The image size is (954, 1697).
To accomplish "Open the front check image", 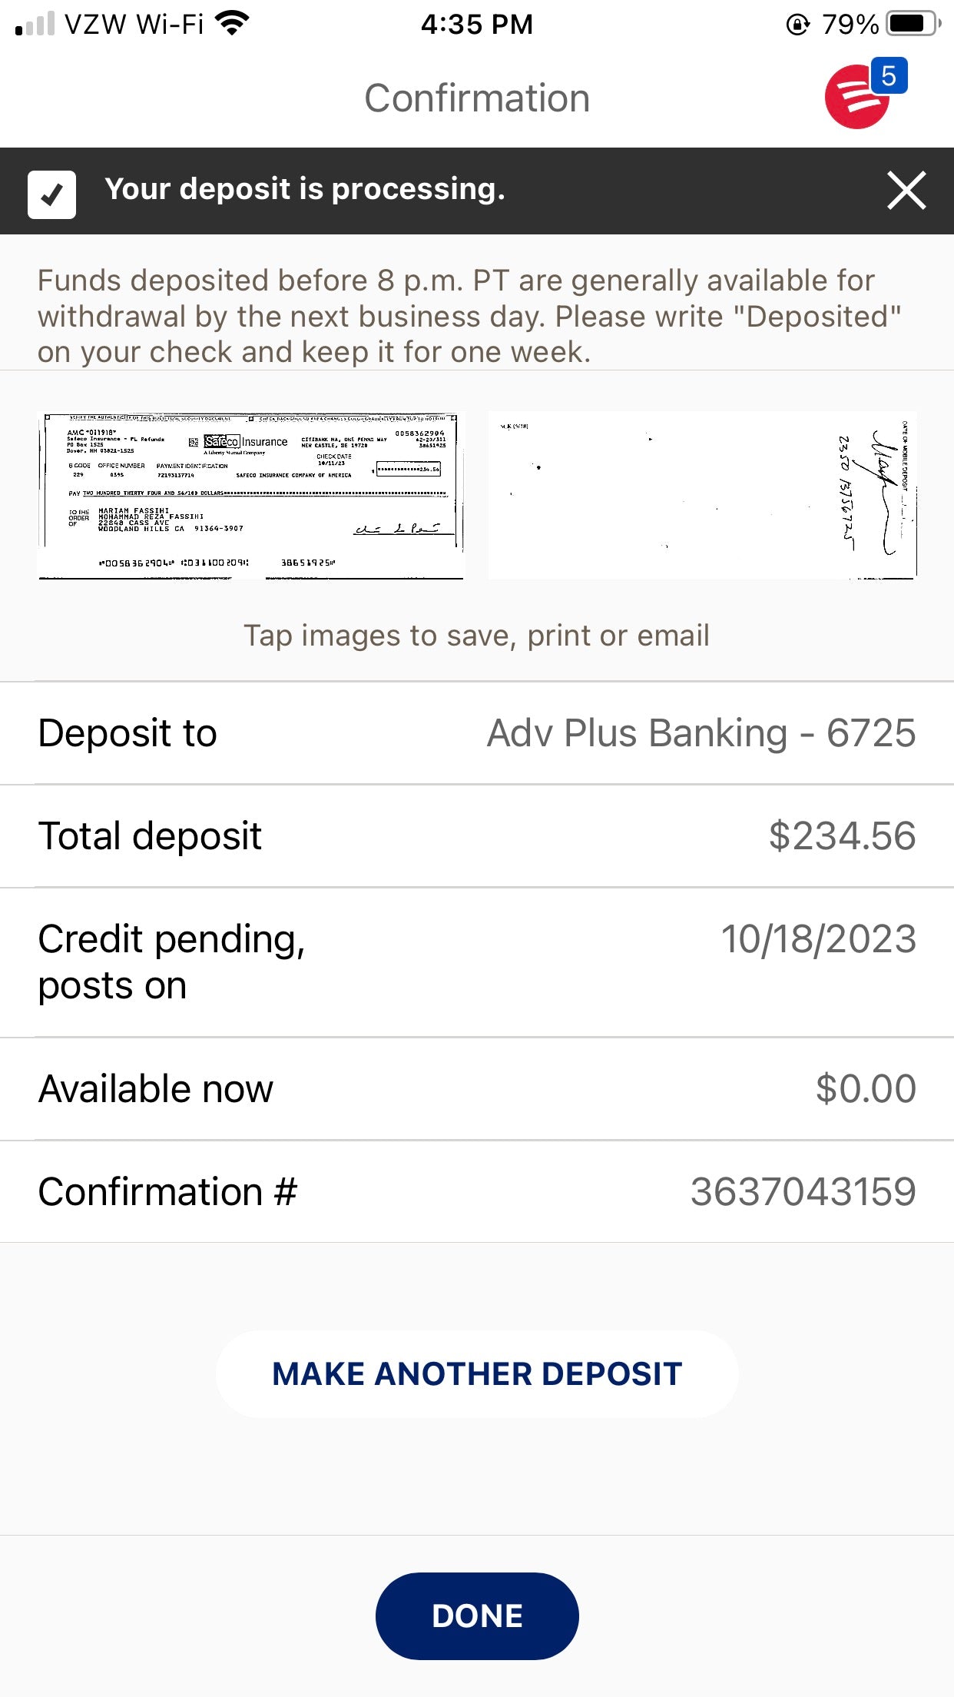I will [251, 496].
